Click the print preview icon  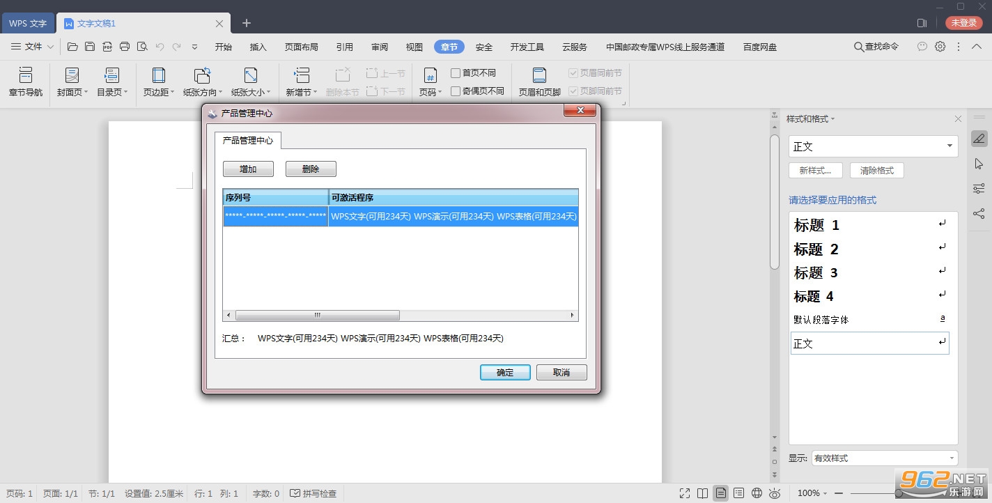click(x=142, y=47)
